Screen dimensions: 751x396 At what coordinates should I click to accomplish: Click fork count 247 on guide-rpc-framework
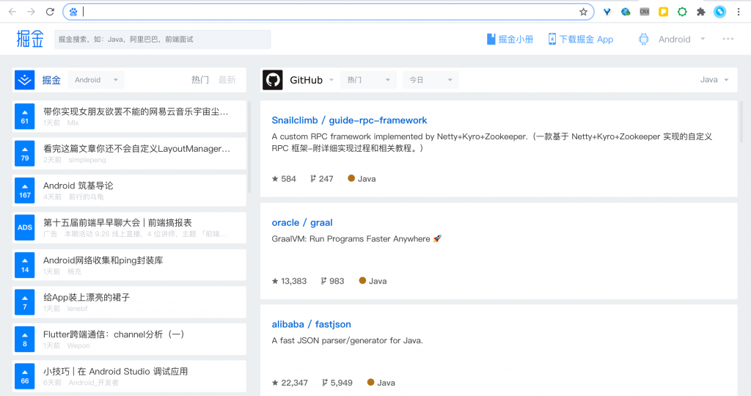[x=321, y=179]
